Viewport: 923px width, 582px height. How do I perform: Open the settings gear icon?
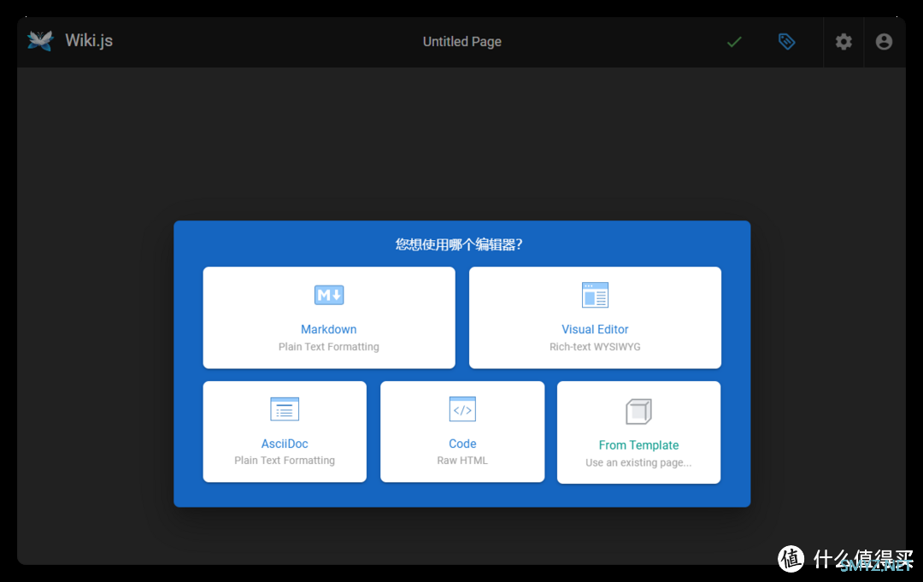click(844, 42)
